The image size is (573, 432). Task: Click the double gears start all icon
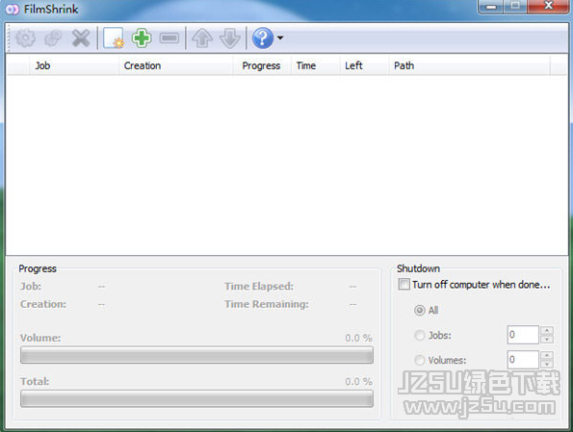tap(53, 38)
